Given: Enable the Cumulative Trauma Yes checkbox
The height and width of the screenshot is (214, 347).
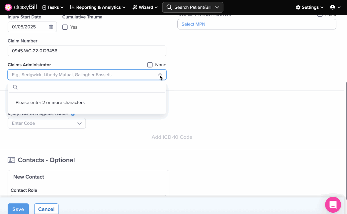Looking at the screenshot, I should point(65,27).
